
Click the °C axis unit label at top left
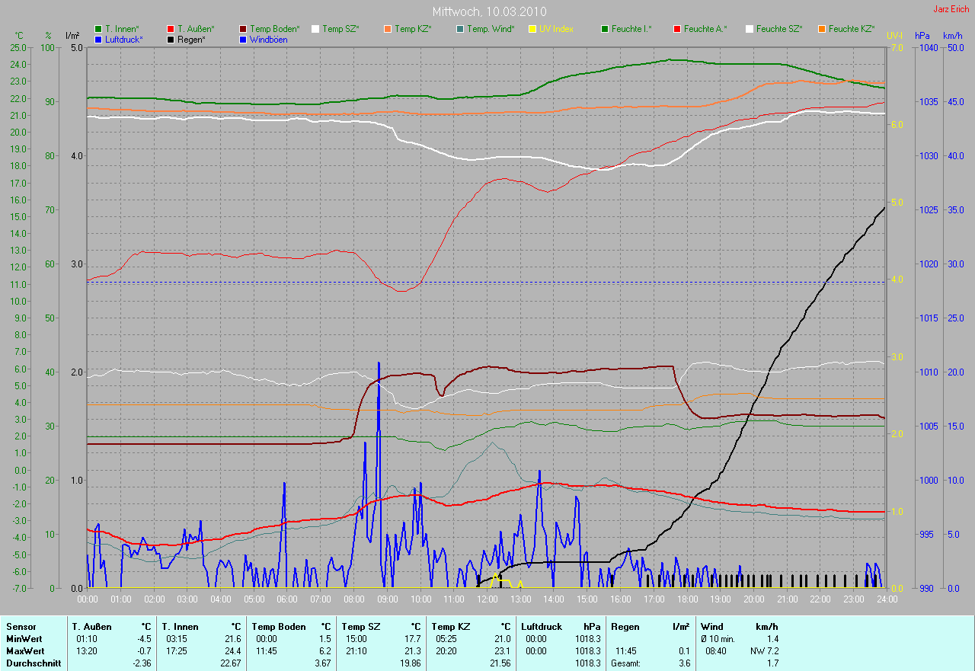click(20, 36)
